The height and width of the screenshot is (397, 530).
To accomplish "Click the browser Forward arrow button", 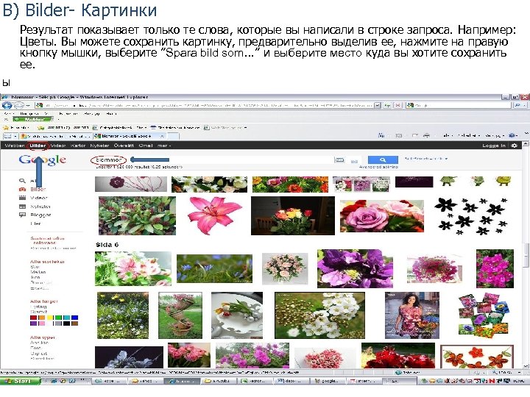I will click(19, 105).
